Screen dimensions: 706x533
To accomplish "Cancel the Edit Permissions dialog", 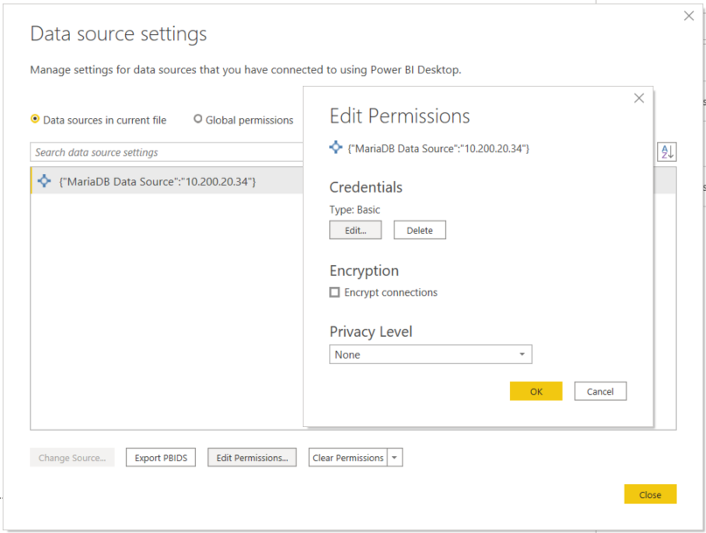I will click(600, 391).
